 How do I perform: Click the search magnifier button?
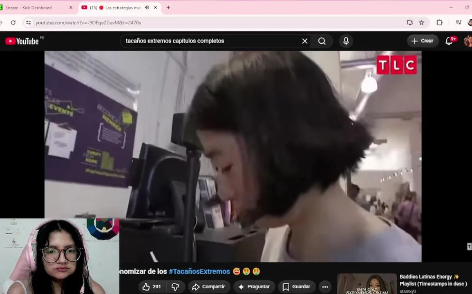[x=322, y=41]
